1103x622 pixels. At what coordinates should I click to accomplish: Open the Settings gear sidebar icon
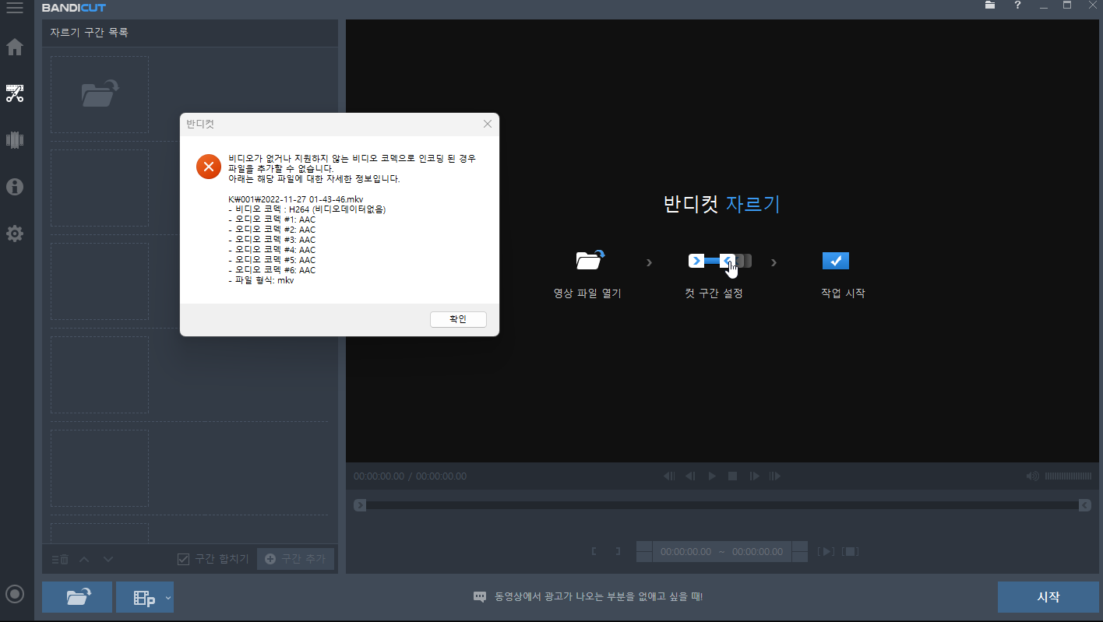[x=15, y=234]
